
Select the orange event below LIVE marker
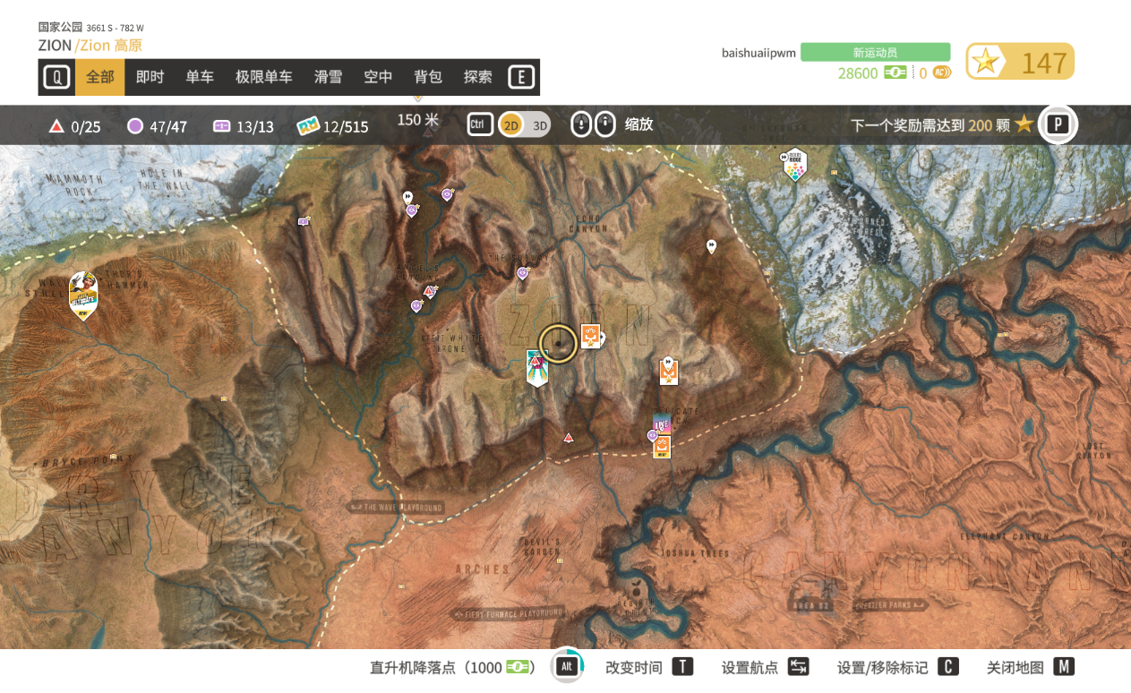click(662, 447)
